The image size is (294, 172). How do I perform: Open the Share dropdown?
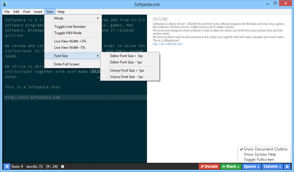tap(231, 166)
